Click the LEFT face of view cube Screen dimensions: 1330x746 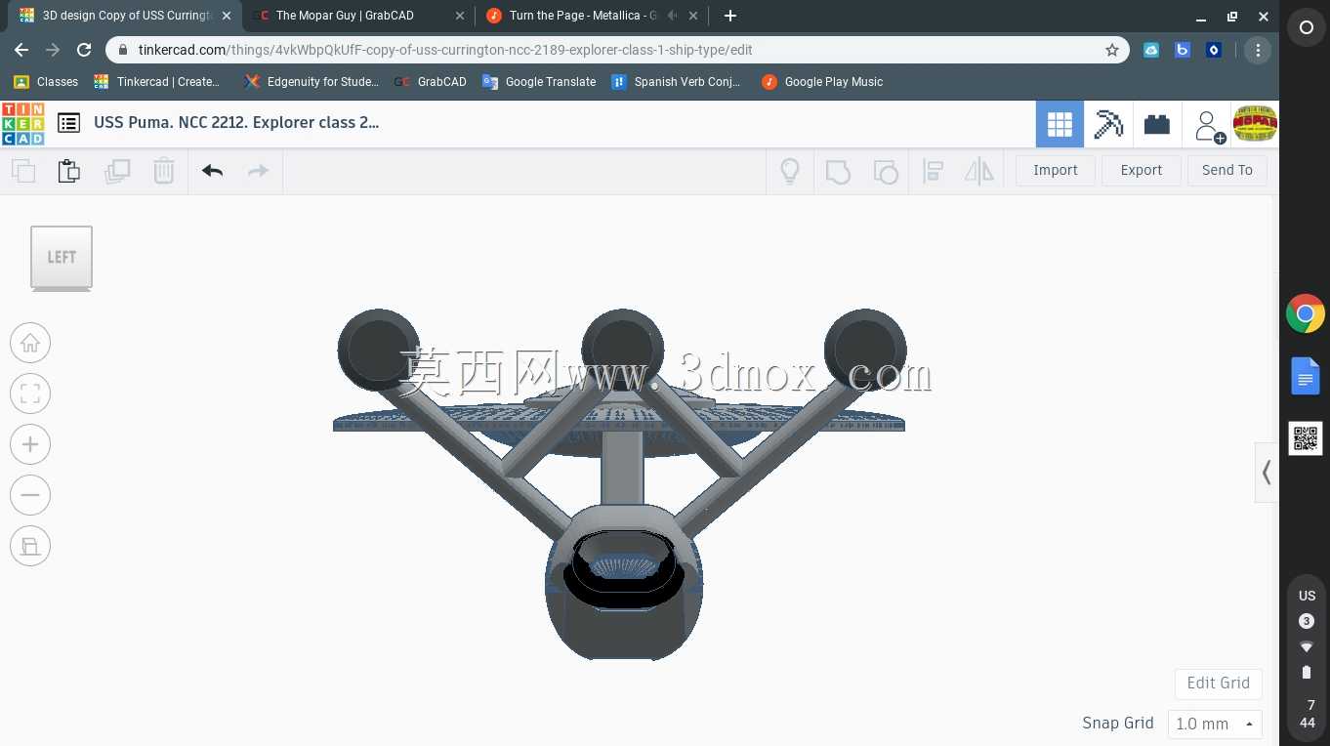point(62,257)
